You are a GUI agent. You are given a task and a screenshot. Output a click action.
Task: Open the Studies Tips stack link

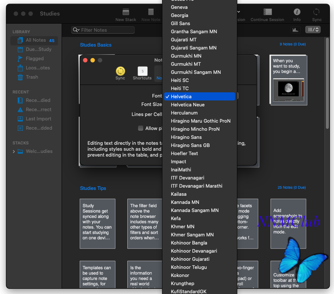[93, 188]
